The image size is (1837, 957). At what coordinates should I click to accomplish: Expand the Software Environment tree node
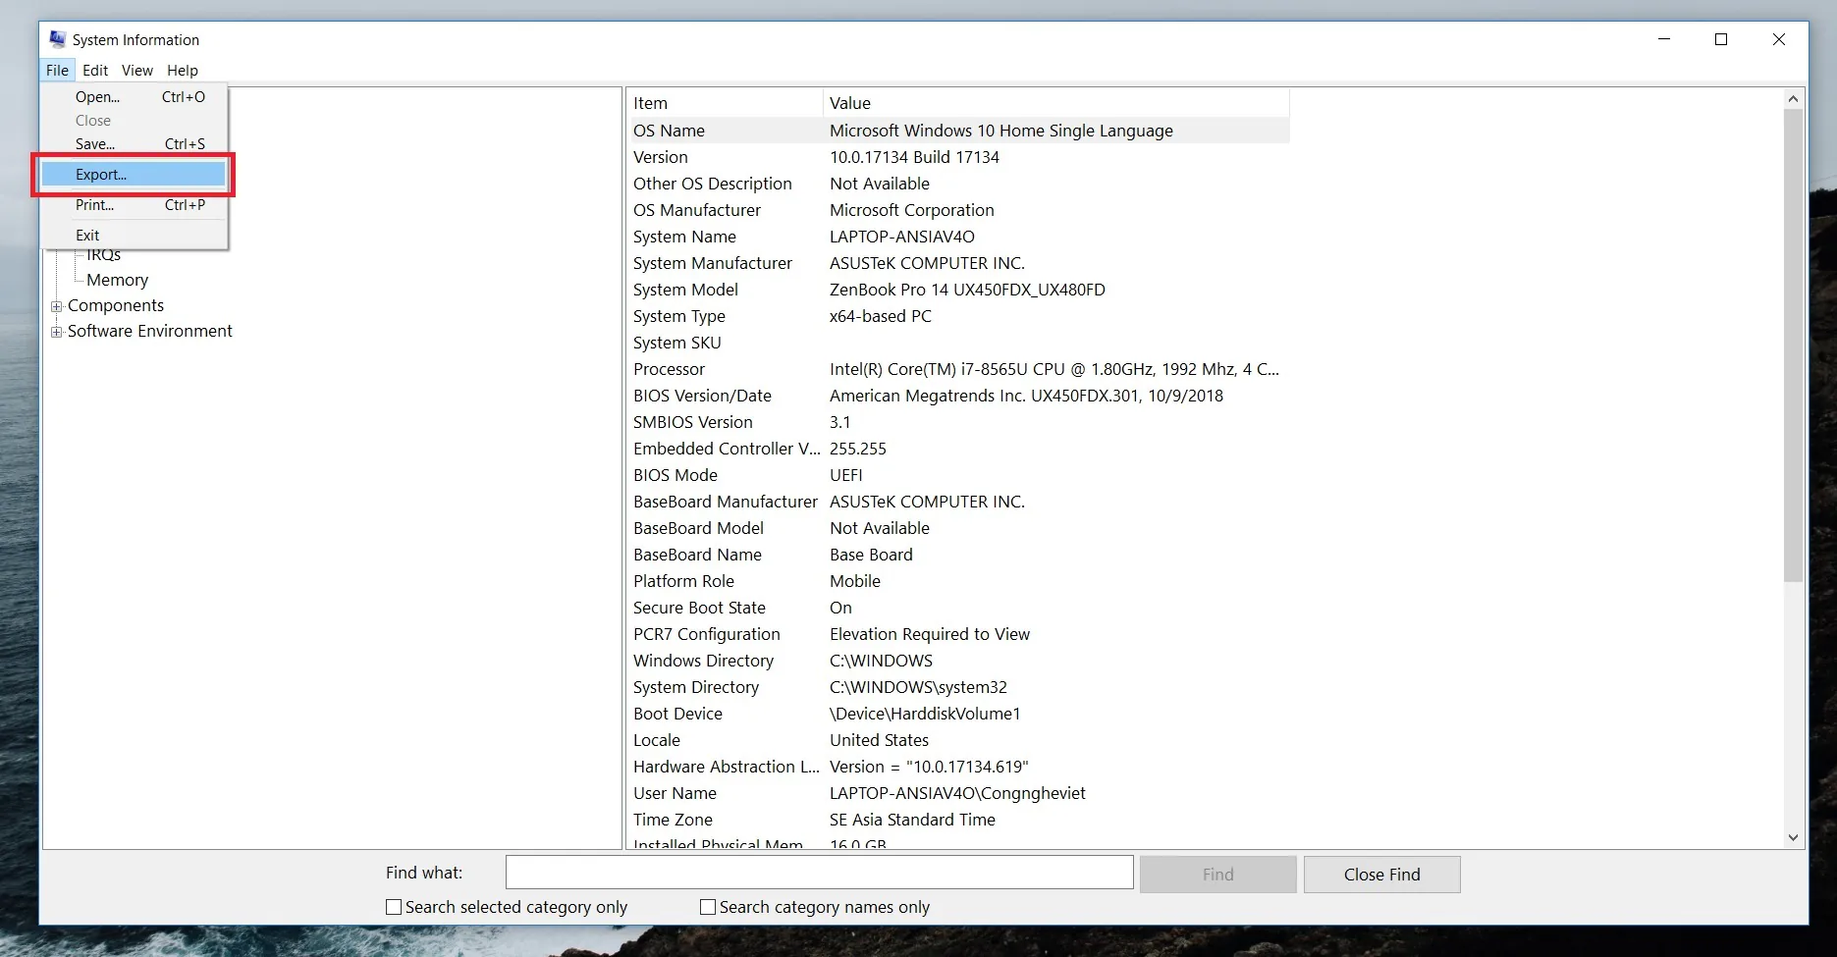57,332
